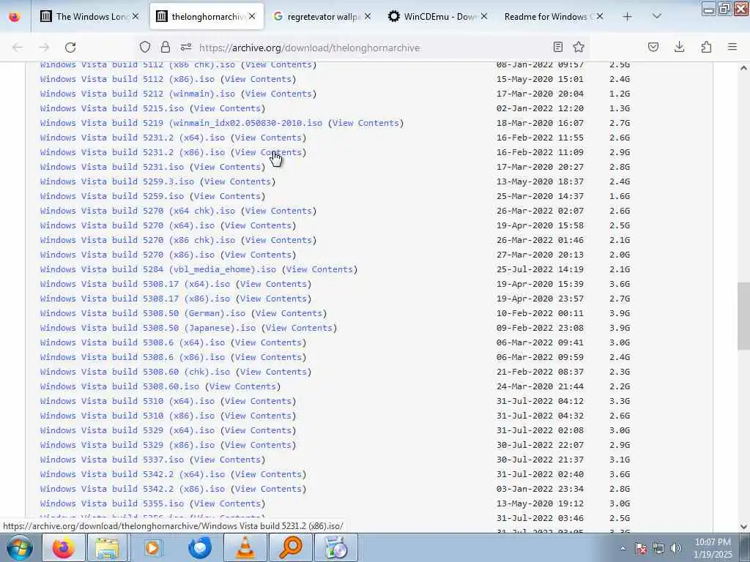Open Windows Vista build 5308.17 (x64).iso
Screen dimensions: 750x562
[x=135, y=284]
